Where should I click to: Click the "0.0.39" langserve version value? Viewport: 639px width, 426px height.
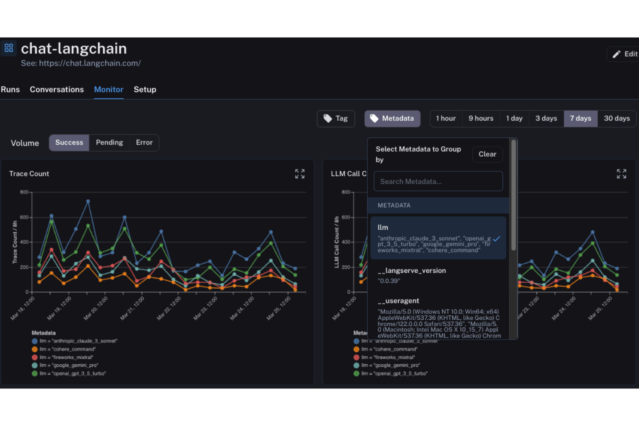pos(389,281)
